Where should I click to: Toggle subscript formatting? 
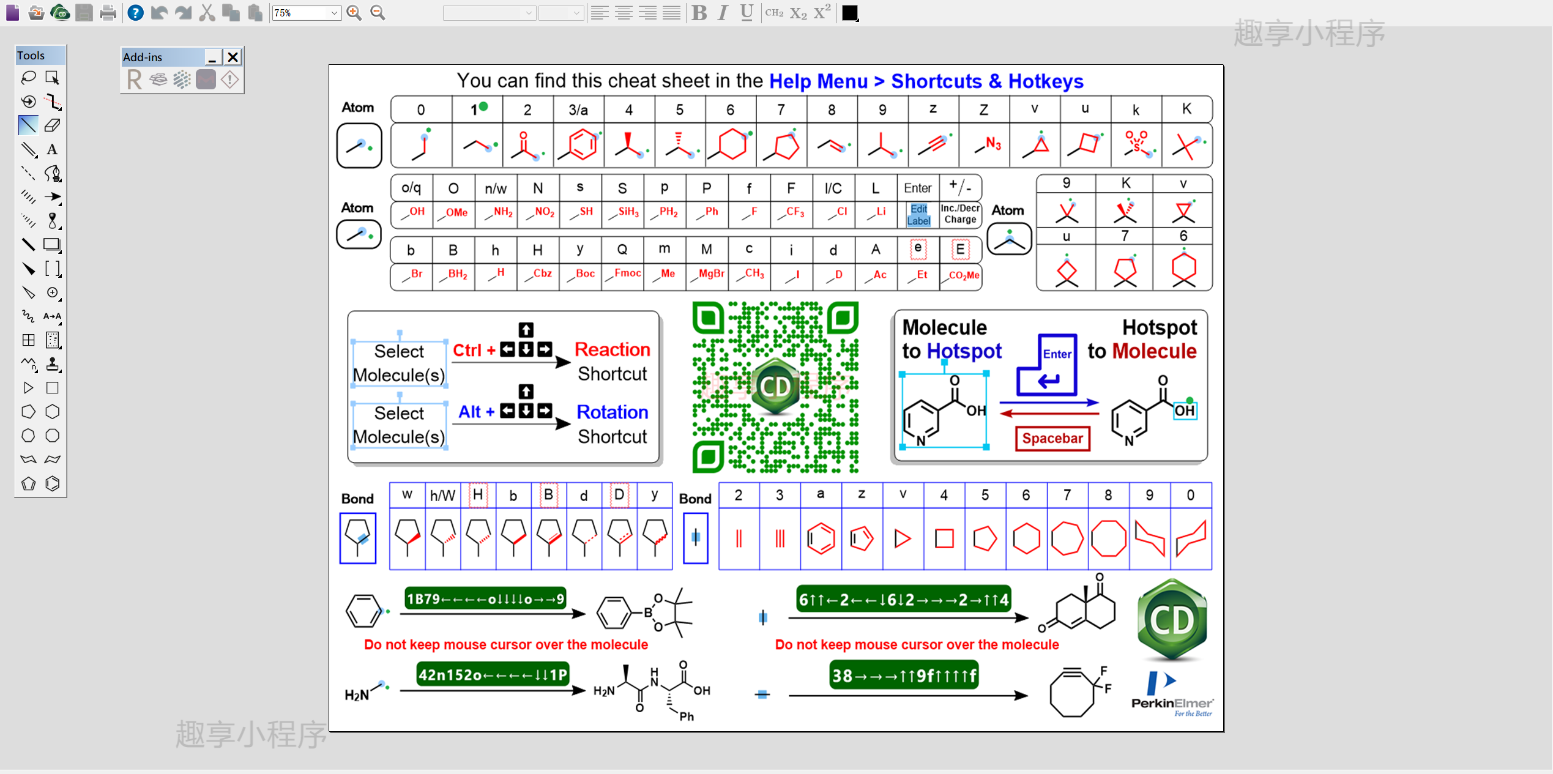pyautogui.click(x=799, y=13)
